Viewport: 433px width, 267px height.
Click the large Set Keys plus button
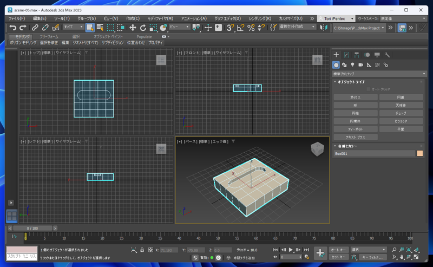point(320,253)
